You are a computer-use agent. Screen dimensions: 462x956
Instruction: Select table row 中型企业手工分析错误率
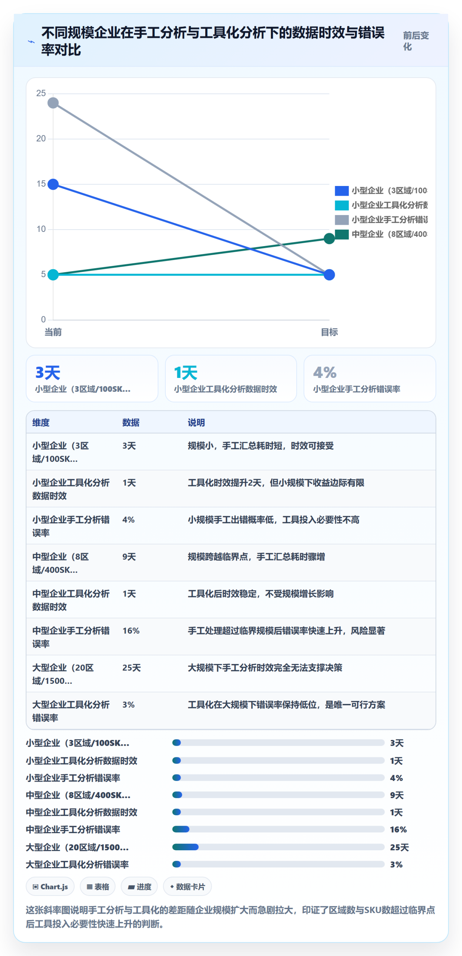[231, 637]
